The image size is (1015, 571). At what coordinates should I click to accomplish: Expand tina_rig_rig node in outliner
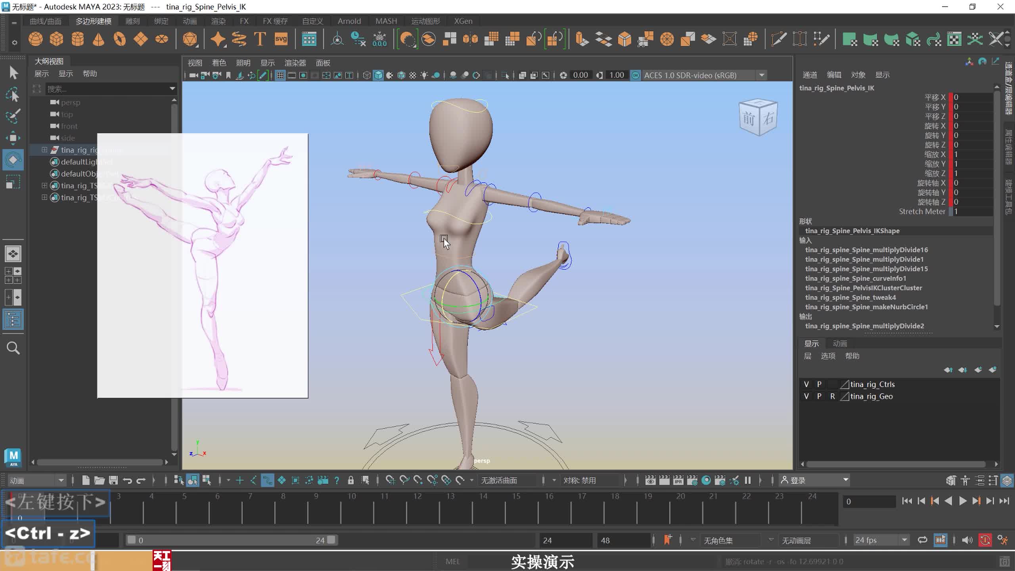click(44, 150)
